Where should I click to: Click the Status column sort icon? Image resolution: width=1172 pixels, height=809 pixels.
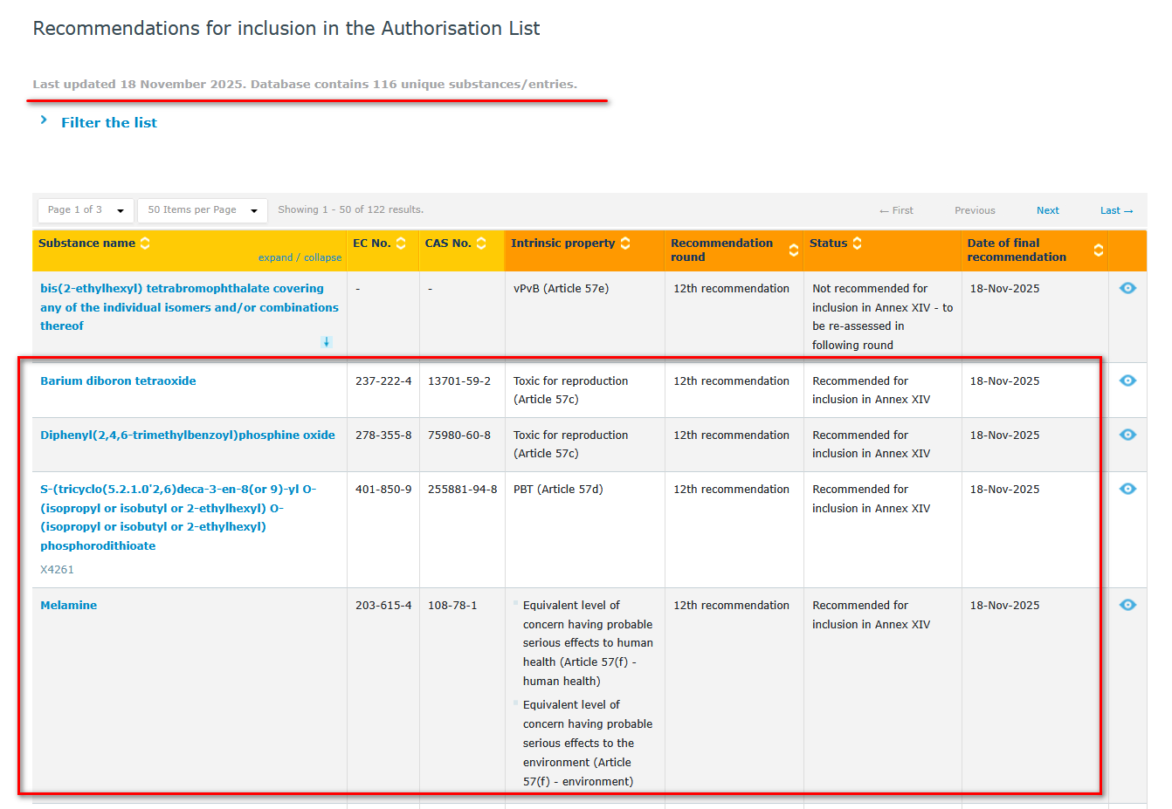coord(858,243)
